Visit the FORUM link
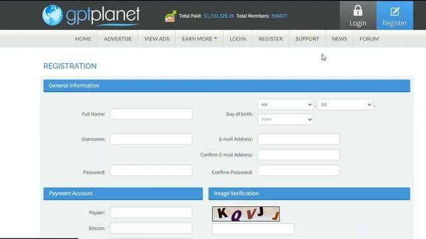The image size is (426, 239). click(369, 39)
